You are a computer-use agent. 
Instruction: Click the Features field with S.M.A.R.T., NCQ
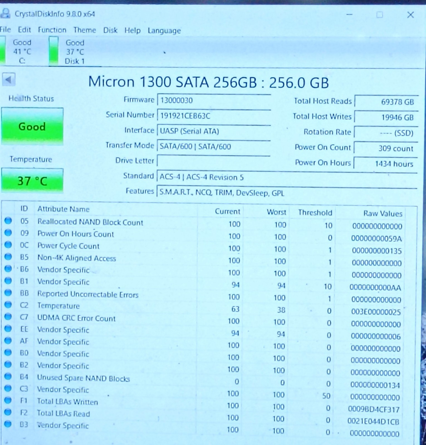[x=287, y=192]
